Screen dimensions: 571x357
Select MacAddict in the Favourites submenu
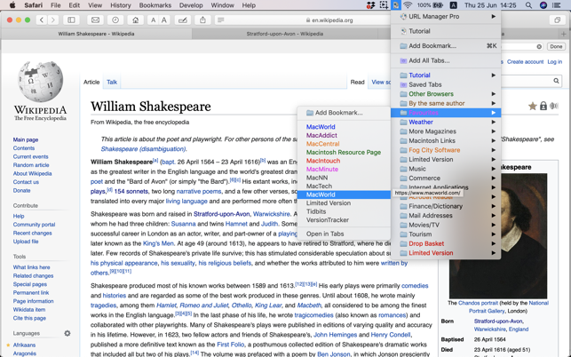tap(344, 136)
